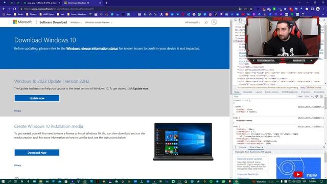
Task: Open WhatsApp from the taskbar
Action: pos(224,181)
